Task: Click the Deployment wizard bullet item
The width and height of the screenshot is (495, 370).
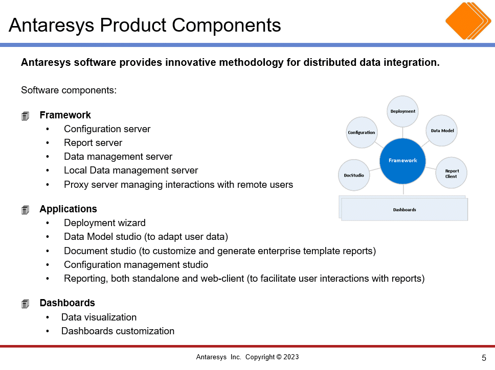Action: coord(104,223)
